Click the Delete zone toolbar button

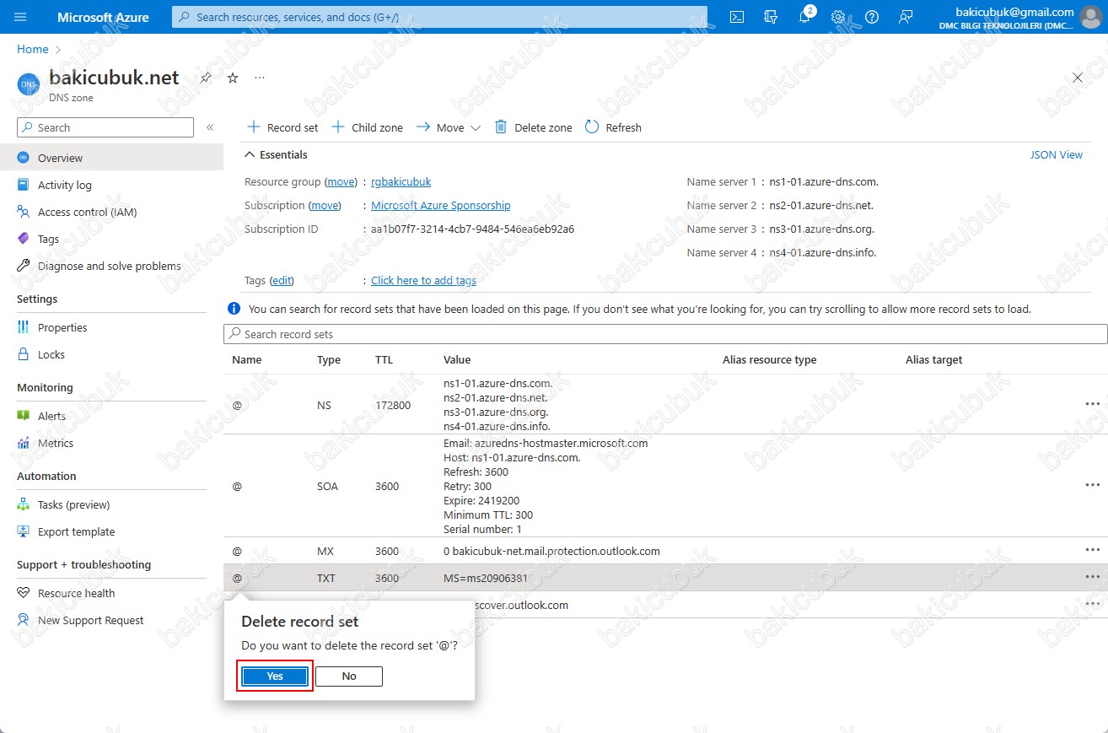tap(533, 127)
